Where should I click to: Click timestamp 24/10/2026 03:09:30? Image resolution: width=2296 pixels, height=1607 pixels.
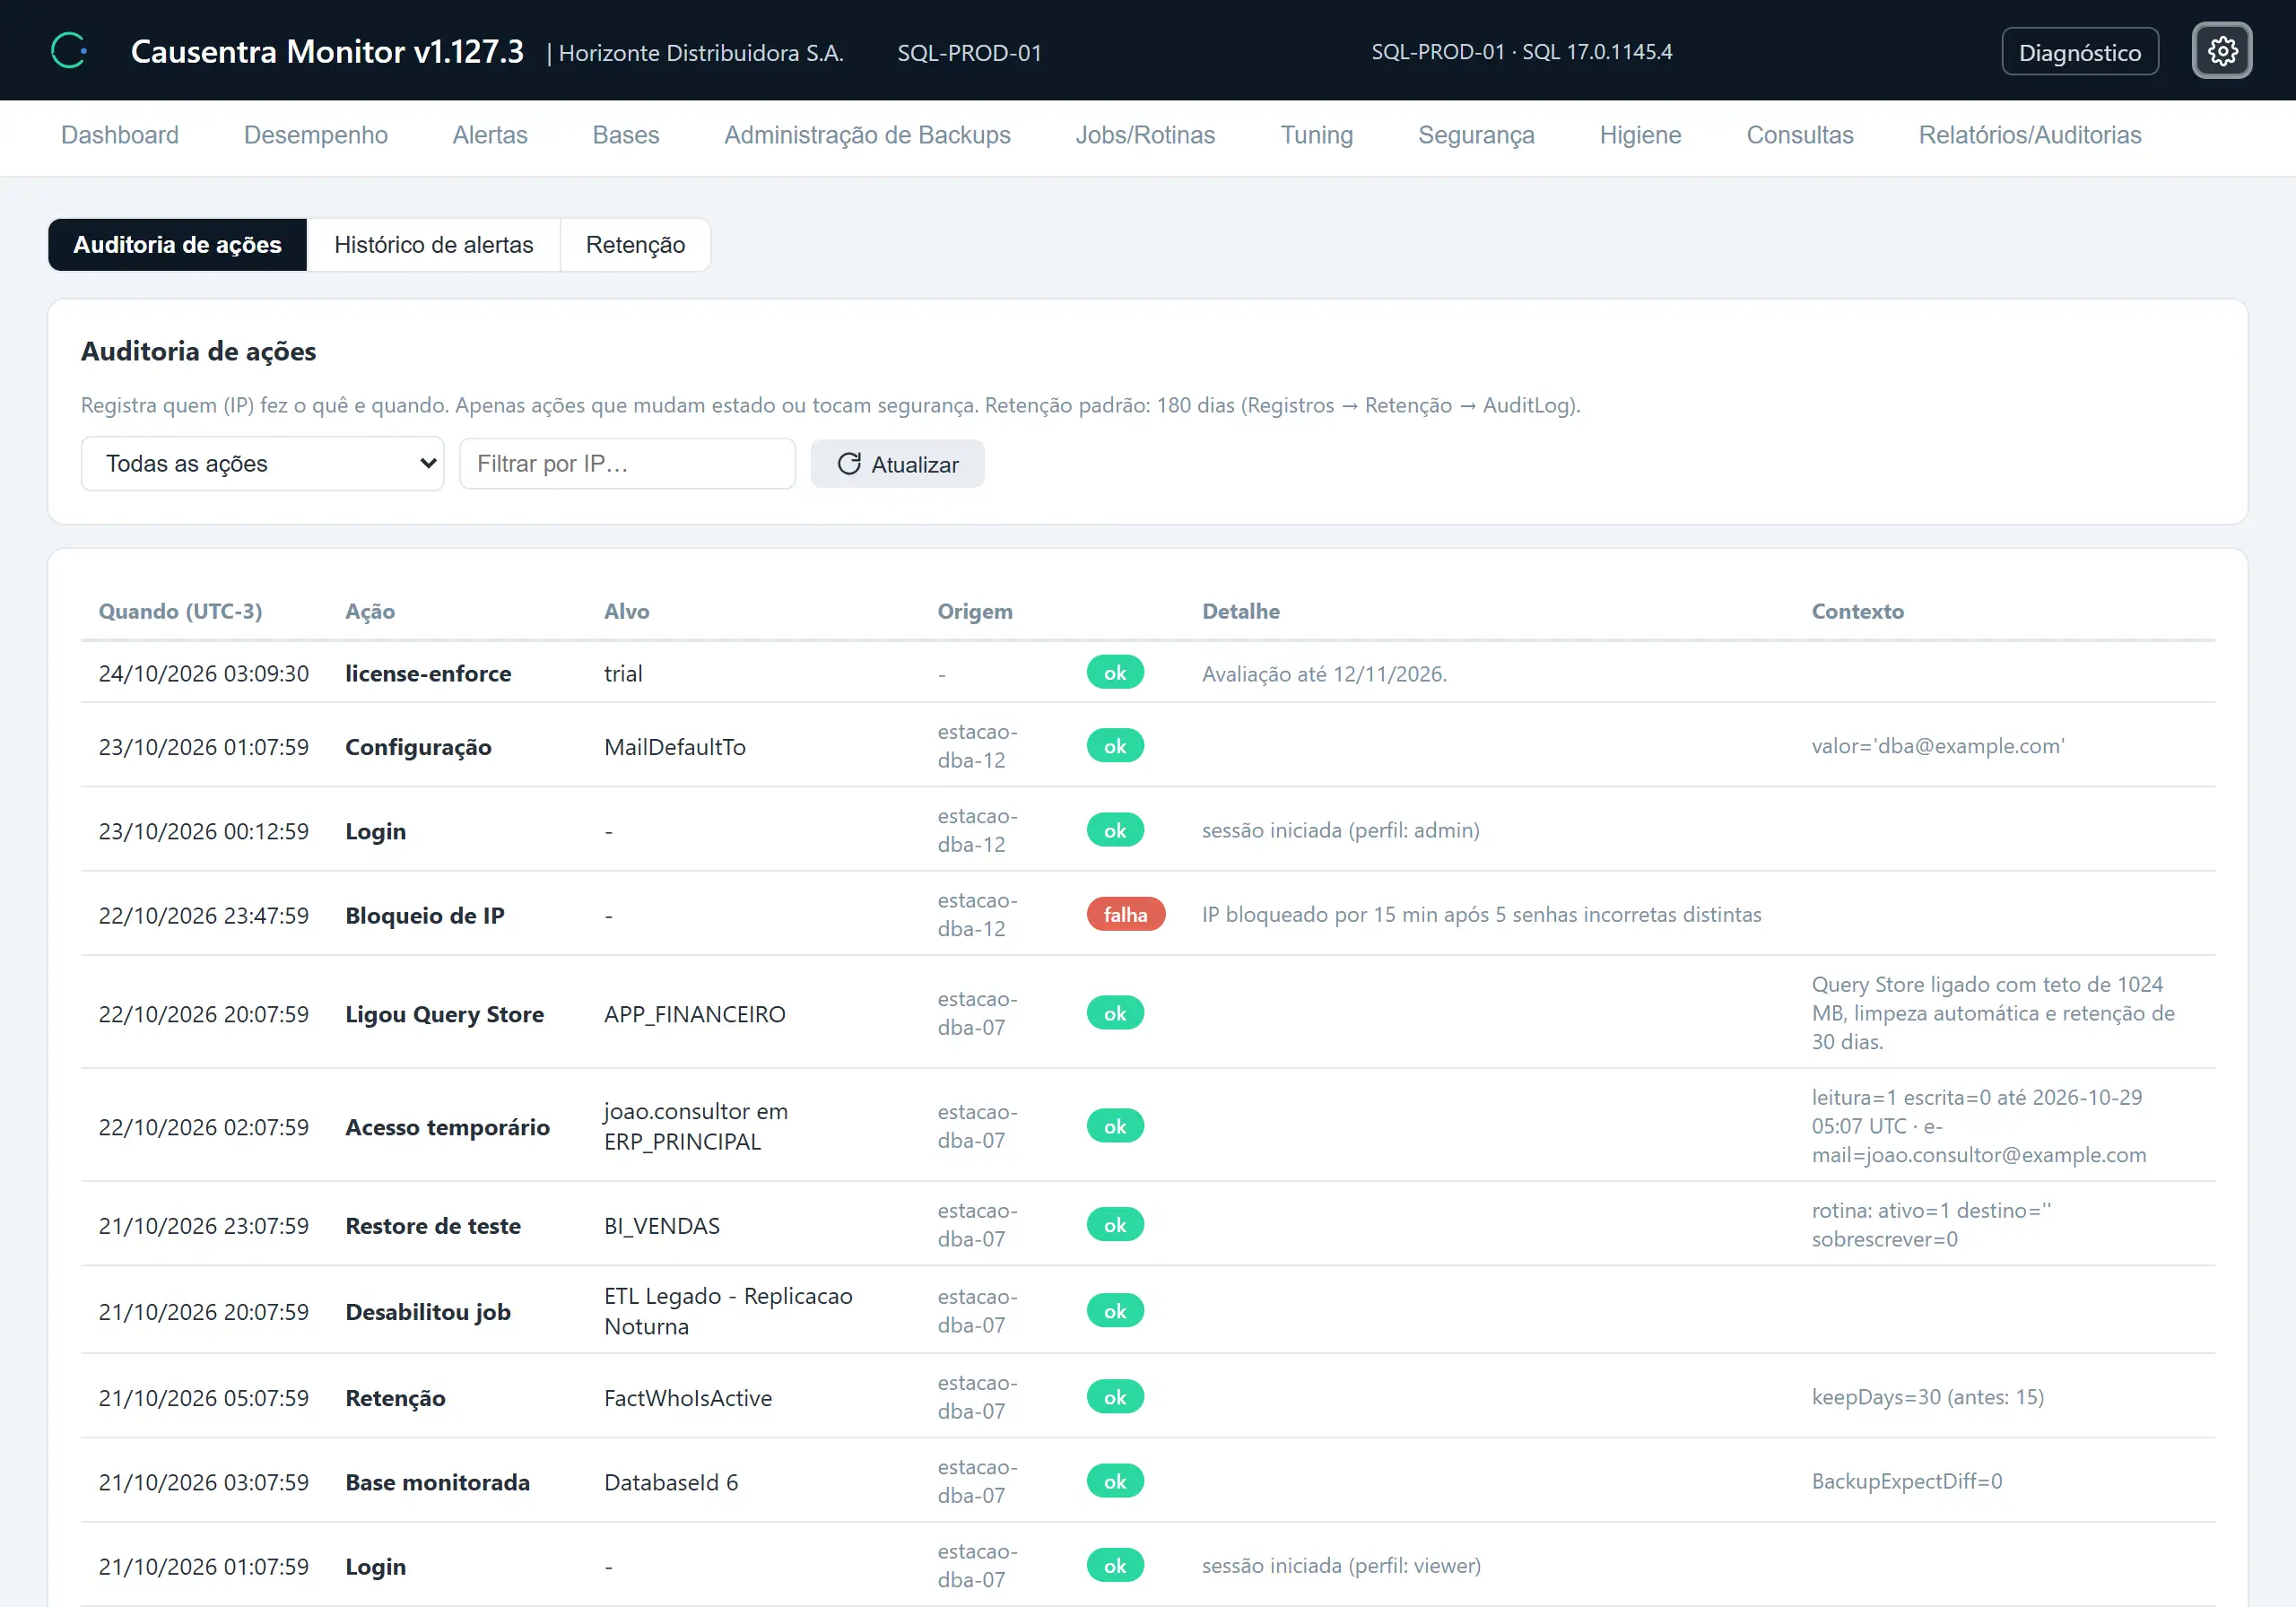[x=204, y=673]
